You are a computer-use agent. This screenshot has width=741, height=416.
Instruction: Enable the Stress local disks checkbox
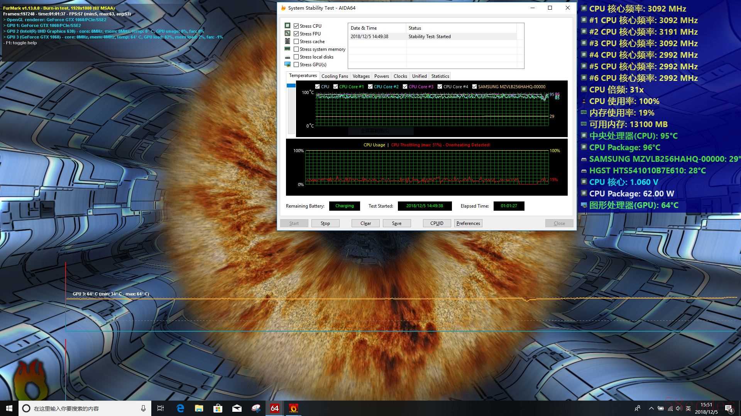tap(296, 57)
